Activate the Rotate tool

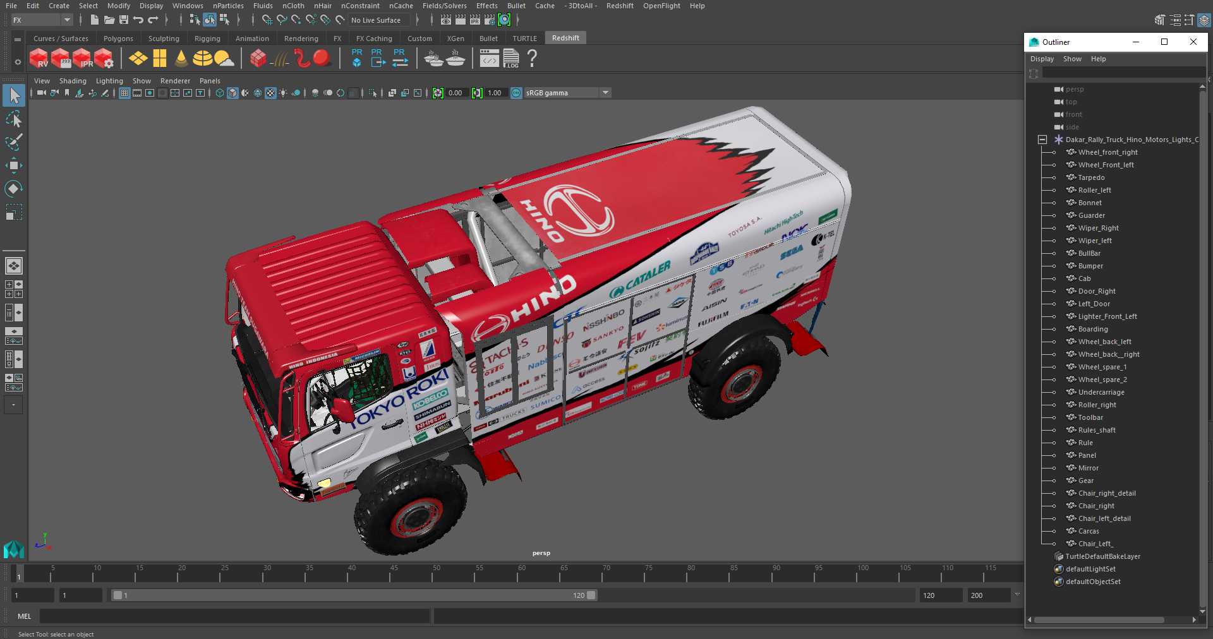click(13, 189)
